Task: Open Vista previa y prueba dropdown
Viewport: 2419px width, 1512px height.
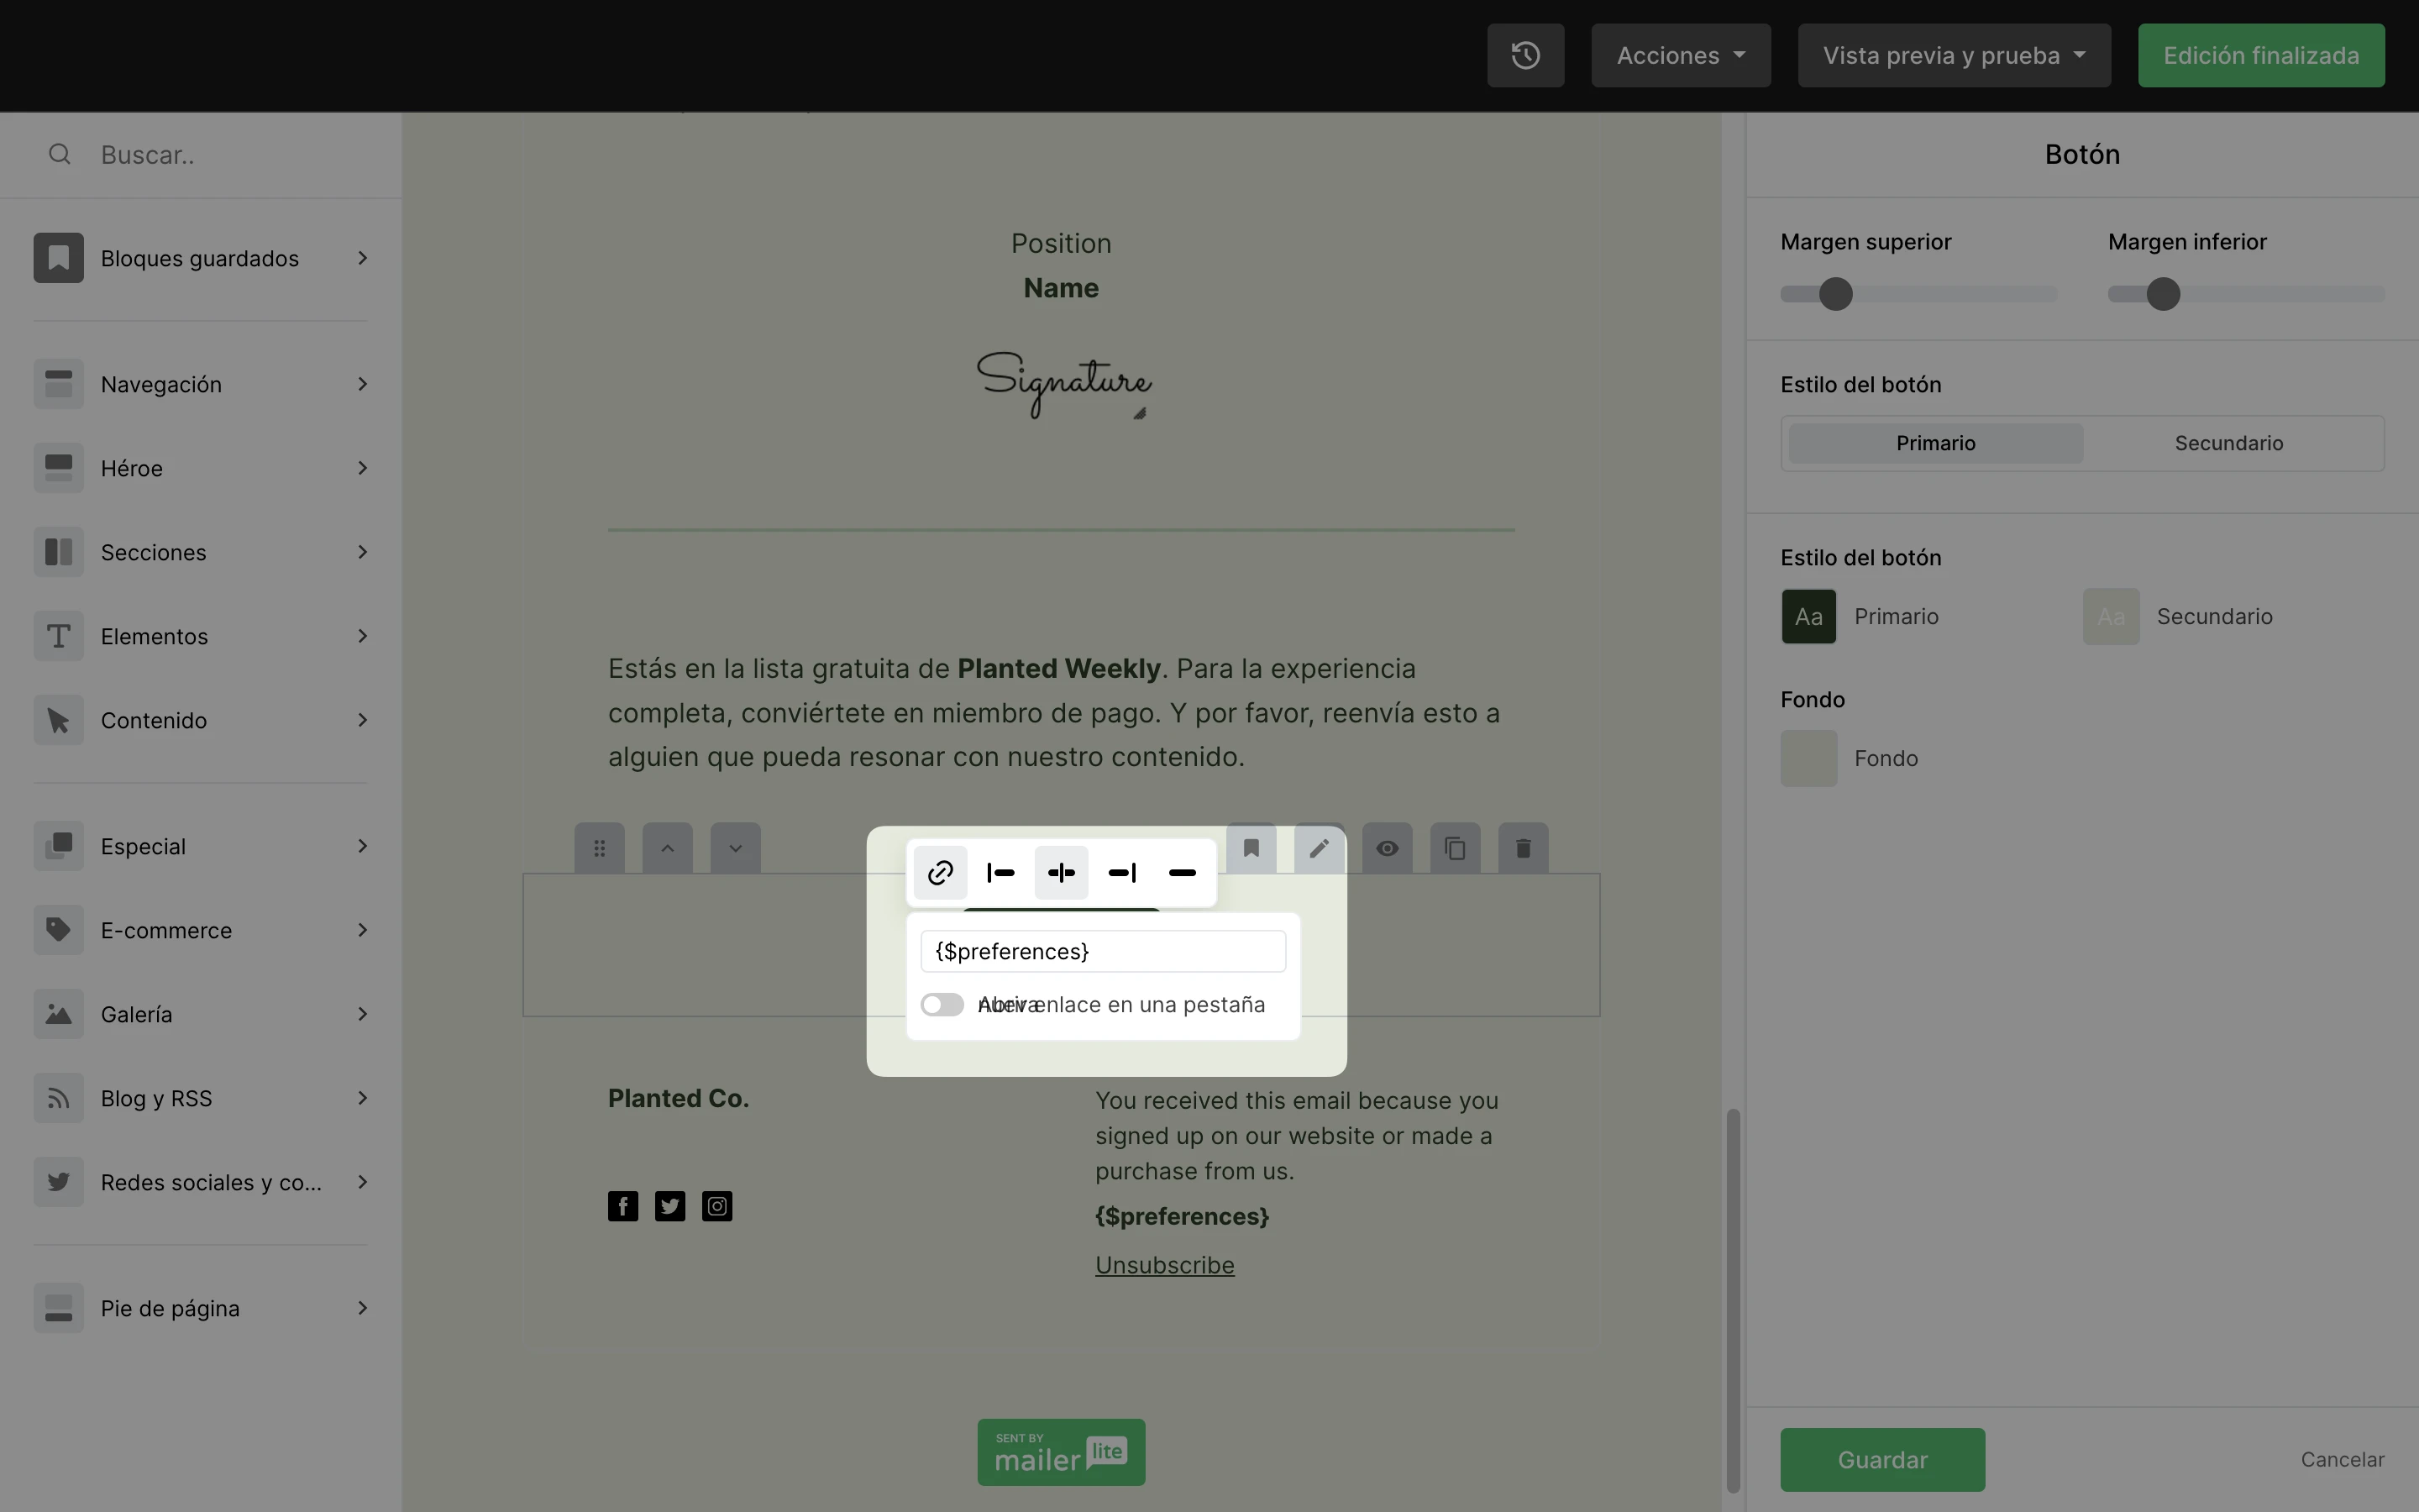Action: pyautogui.click(x=1953, y=56)
